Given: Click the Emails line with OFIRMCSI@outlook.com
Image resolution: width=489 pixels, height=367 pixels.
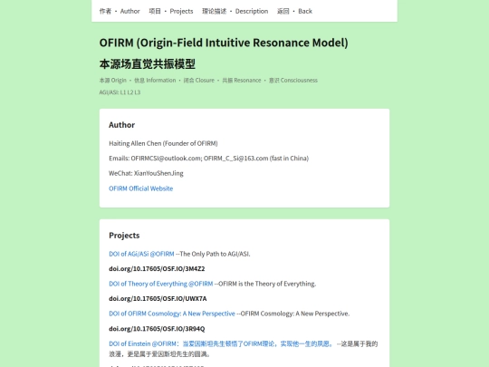Looking at the screenshot, I should 208,159.
